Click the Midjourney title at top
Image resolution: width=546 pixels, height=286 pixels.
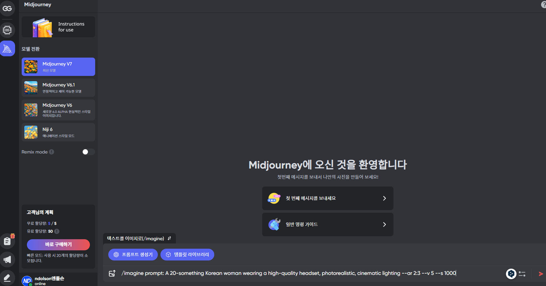point(38,5)
